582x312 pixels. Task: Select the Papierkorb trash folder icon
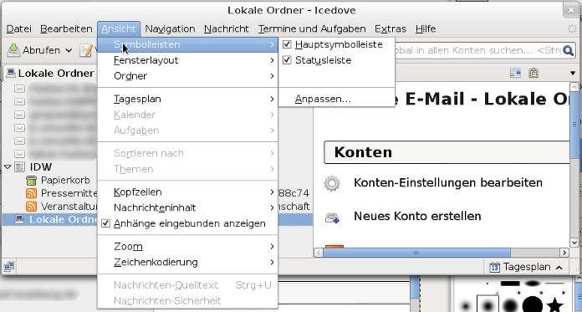click(x=32, y=181)
